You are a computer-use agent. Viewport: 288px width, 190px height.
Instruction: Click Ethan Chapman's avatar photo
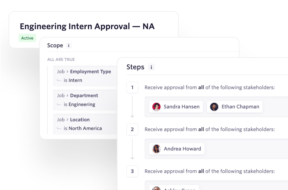click(214, 107)
